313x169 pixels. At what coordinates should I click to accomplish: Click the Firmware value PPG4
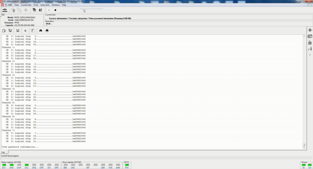pos(17,23)
